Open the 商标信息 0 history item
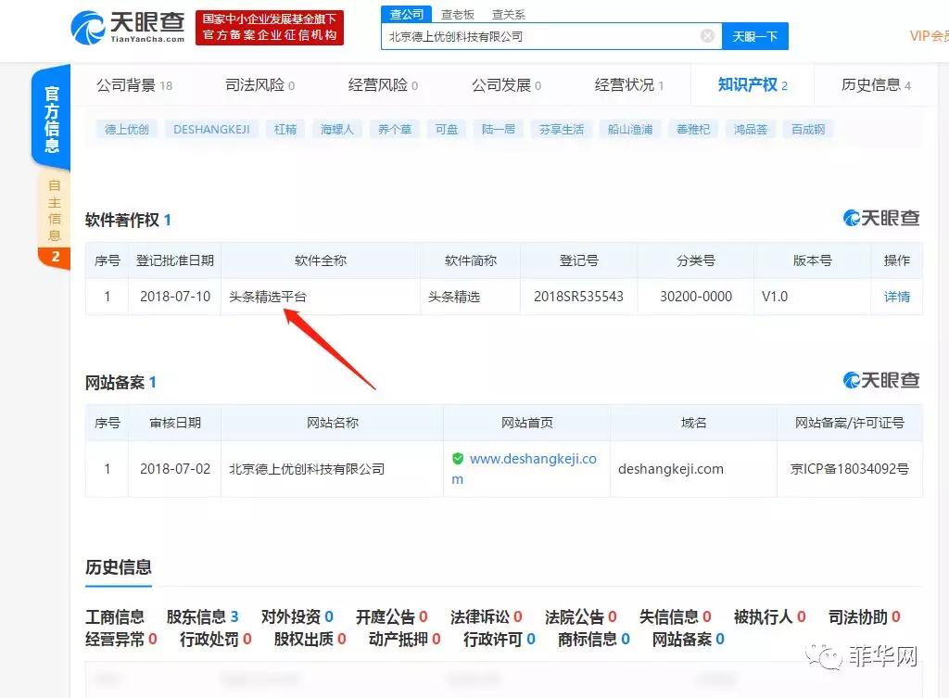The image size is (949, 698). tap(594, 640)
